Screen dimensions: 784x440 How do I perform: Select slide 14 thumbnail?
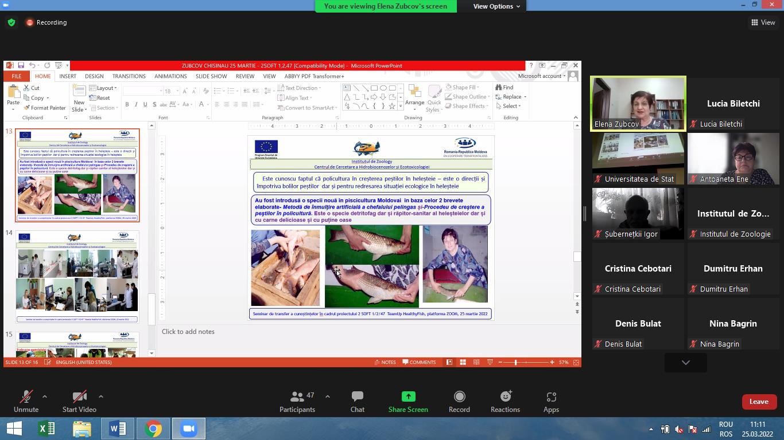[77, 277]
